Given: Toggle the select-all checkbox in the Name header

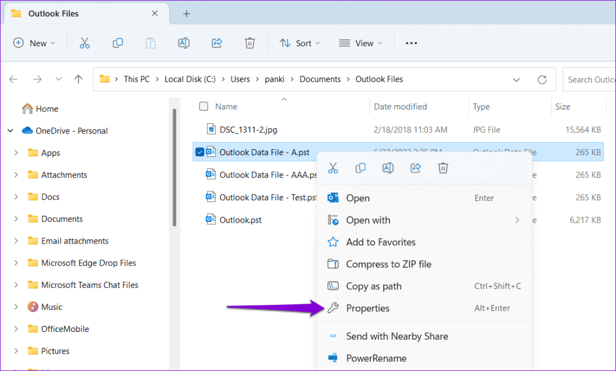Looking at the screenshot, I should (203, 106).
